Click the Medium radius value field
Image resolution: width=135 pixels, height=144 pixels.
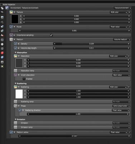click(x=74, y=136)
